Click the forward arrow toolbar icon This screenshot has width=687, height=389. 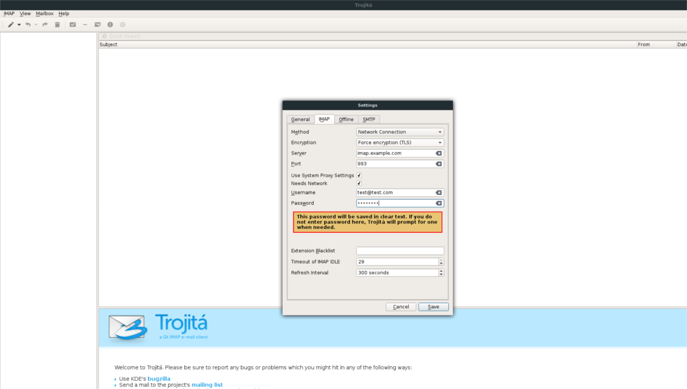point(45,25)
